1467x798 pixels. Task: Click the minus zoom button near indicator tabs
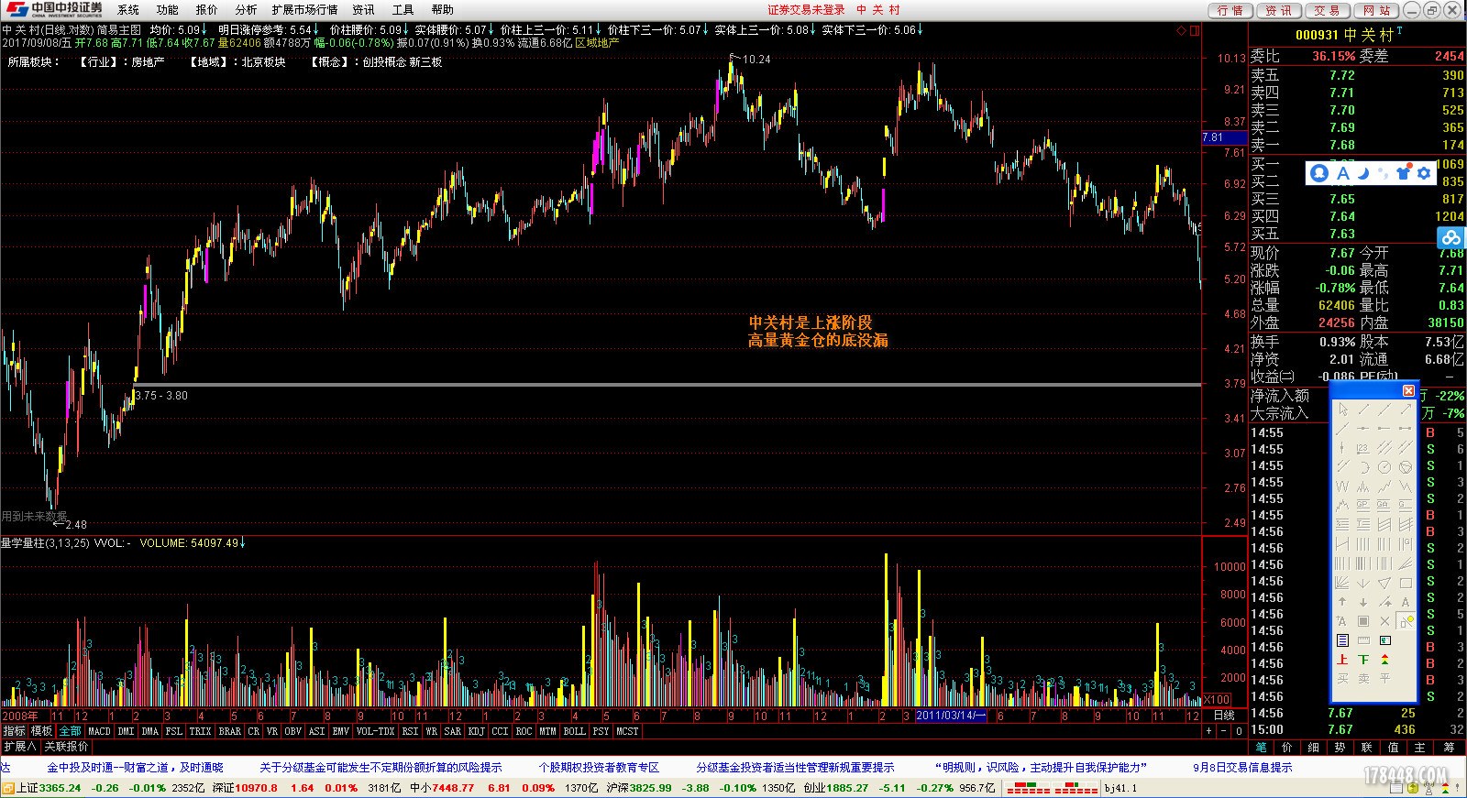click(1224, 731)
